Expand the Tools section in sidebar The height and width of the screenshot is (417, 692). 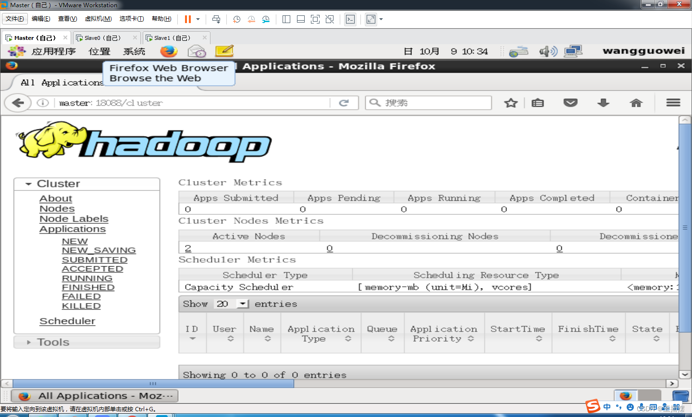(x=87, y=342)
